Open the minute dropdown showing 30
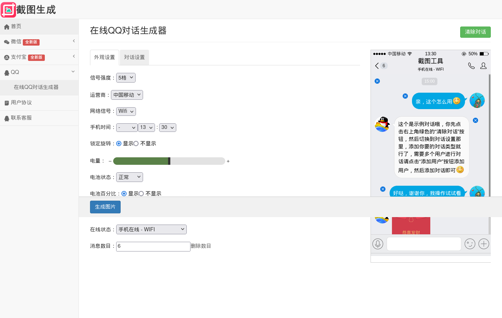Image resolution: width=502 pixels, height=318 pixels. click(168, 127)
